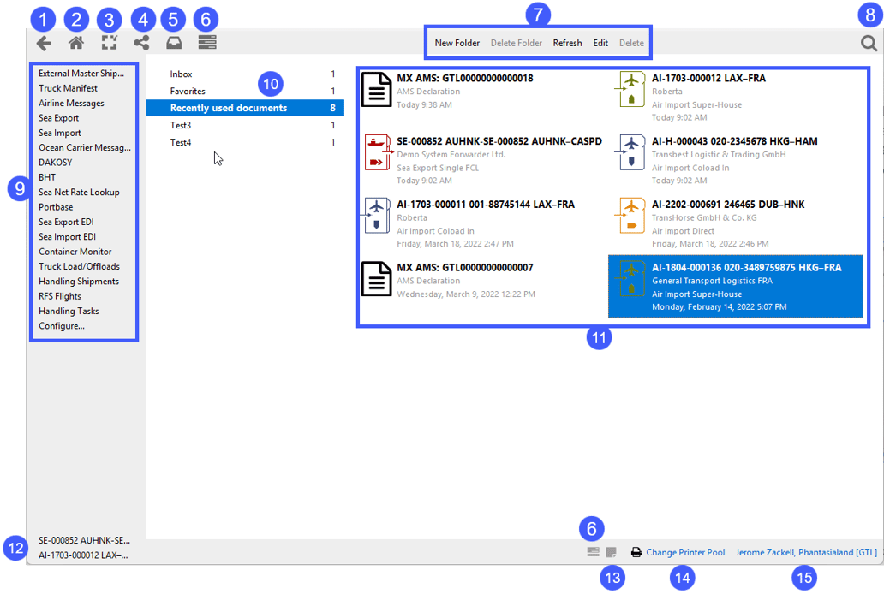Click the note icon in status bar
The width and height of the screenshot is (884, 600).
coord(611,553)
